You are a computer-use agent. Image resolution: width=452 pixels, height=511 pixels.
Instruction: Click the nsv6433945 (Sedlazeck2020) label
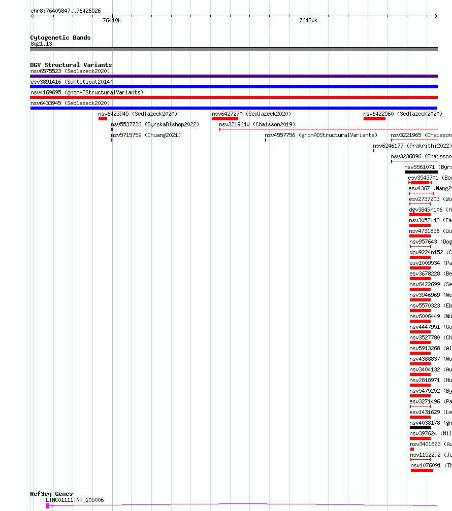(x=70, y=103)
